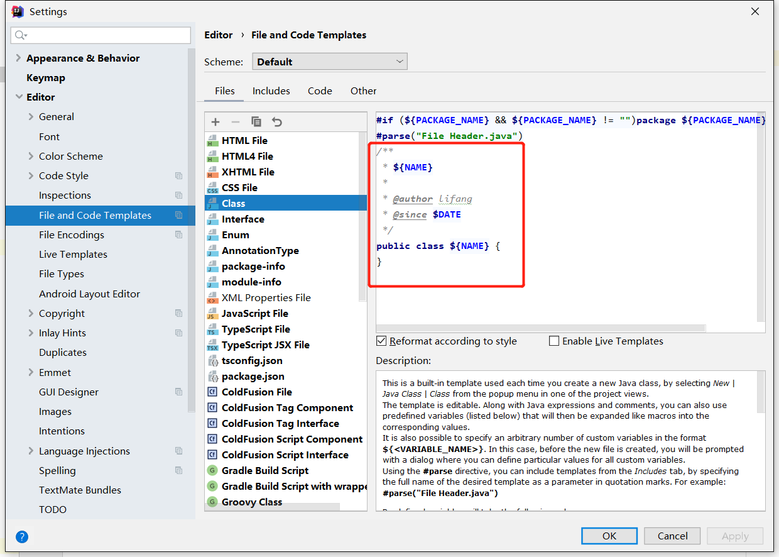Screen dimensions: 779x557
Task: Click the ColdFusion Script Component icon
Action: [x=212, y=439]
